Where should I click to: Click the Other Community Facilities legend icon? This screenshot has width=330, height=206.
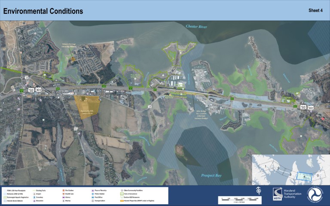[x=122, y=191]
